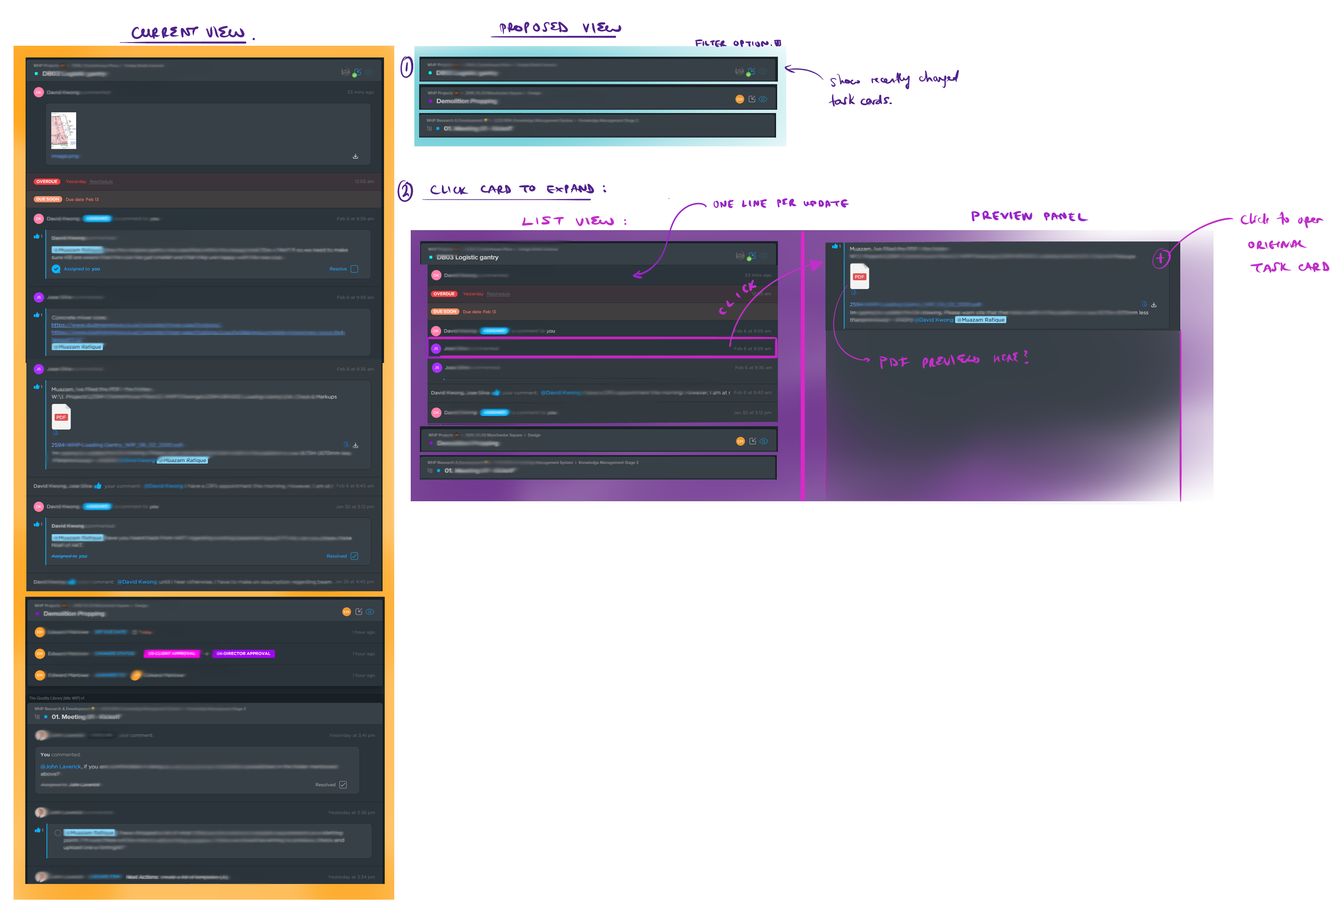Click 04-DIRECTOR APPROVAL status tag
Viewport: 1342px width, 907px height.
243,654
